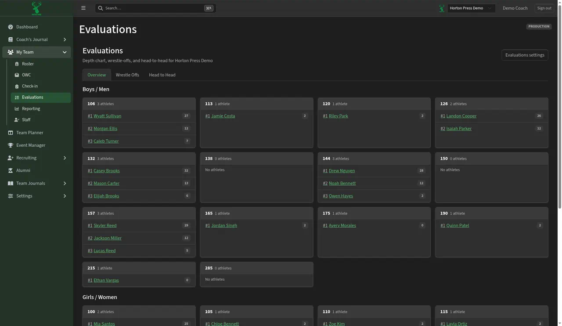Click the Team Planner table icon

[x=11, y=133]
